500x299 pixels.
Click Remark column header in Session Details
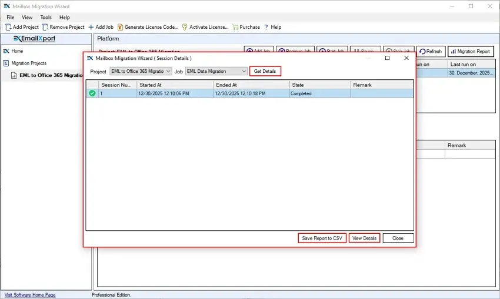click(x=382, y=85)
